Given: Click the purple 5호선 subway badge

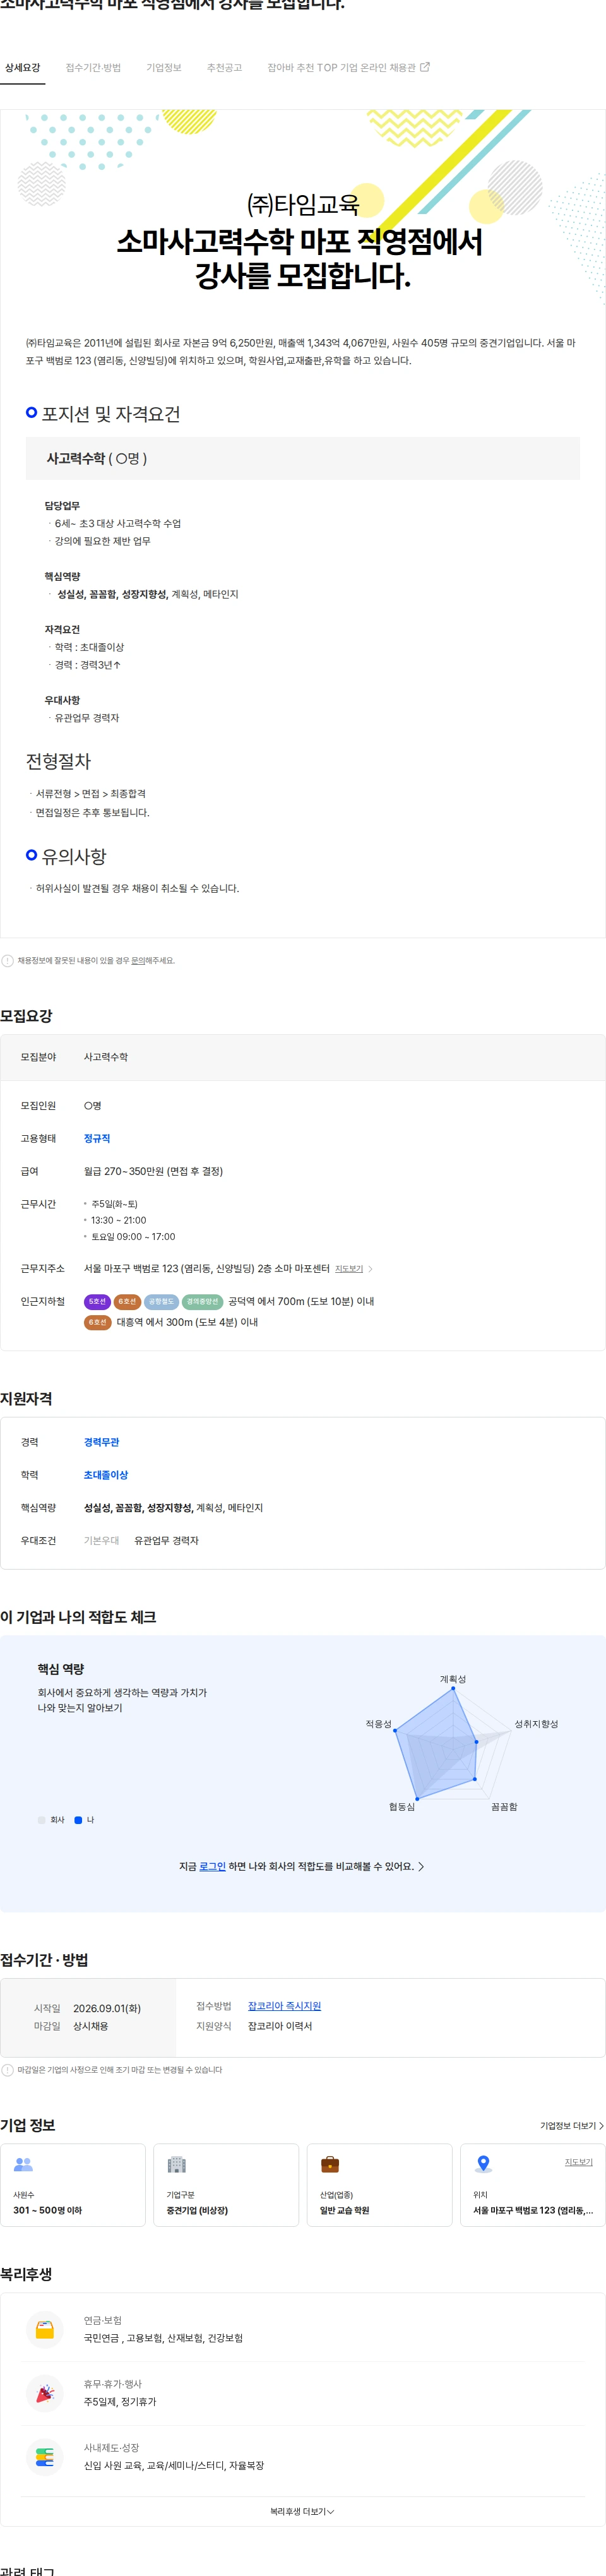Looking at the screenshot, I should tap(97, 1302).
